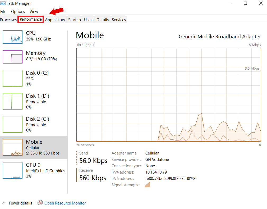Open GPU 0 Intel UHD Graphics panel
267x209 pixels.
[34, 170]
